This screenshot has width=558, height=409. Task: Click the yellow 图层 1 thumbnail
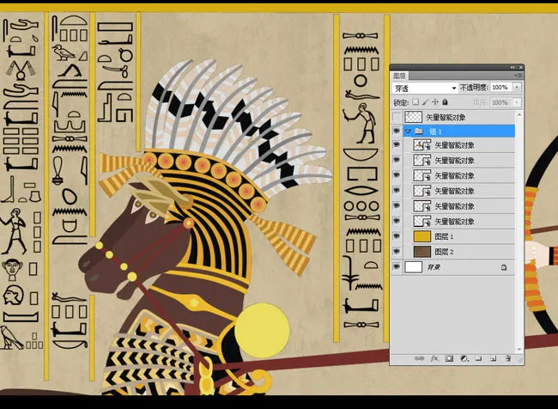[x=422, y=236]
